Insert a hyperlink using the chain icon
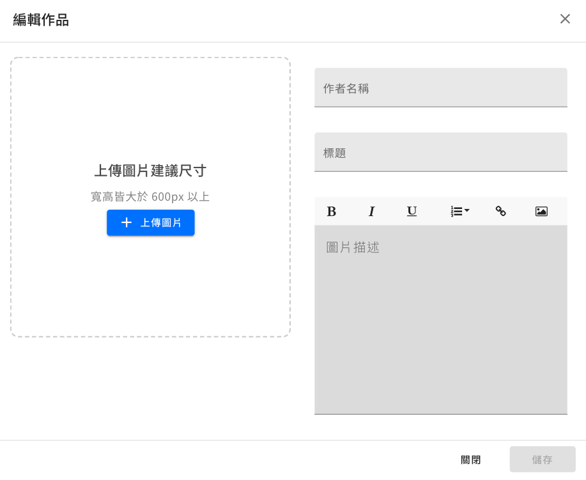The width and height of the screenshot is (586, 480). tap(501, 212)
